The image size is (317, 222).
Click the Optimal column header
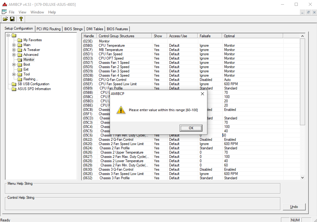point(252,36)
